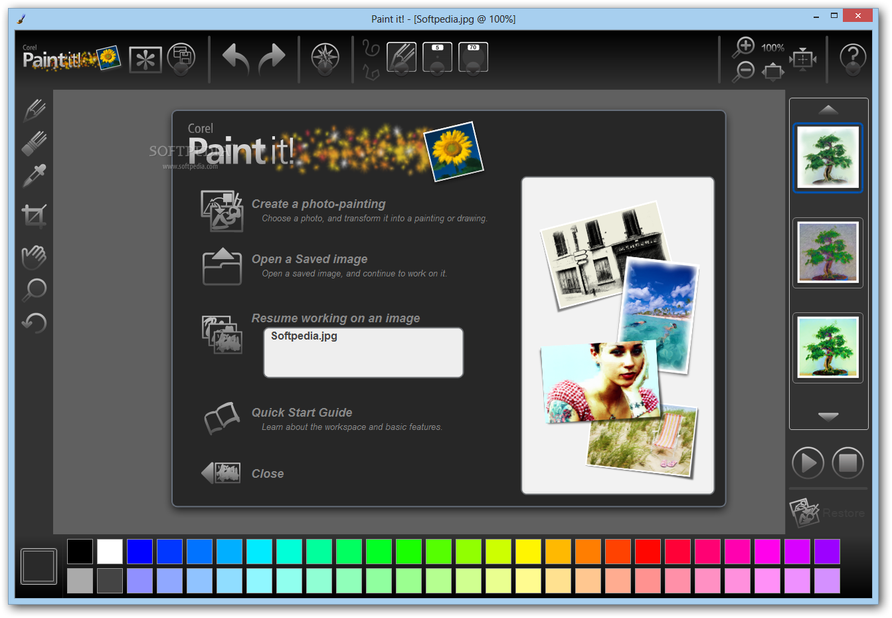Pick the last violet swatch in top row
The height and width of the screenshot is (618, 892).
827,552
